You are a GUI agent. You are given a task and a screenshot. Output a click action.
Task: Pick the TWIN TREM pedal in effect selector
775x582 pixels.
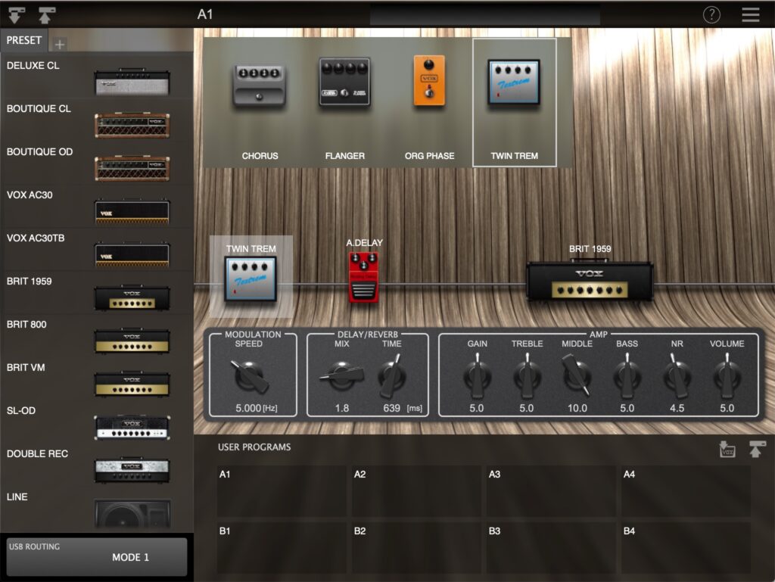514,103
